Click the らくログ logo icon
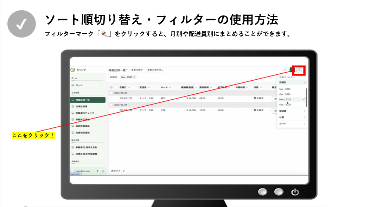370x207 pixels. 73,70
